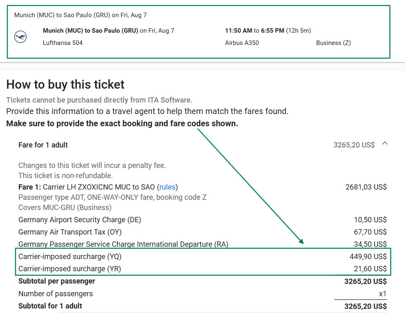Click the Business (Z) cabin label
The height and width of the screenshot is (315, 405).
click(334, 43)
